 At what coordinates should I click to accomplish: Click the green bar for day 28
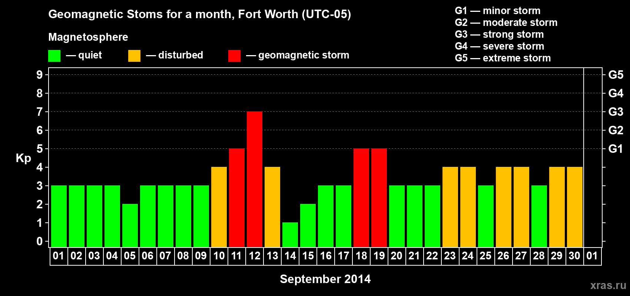[x=539, y=216]
